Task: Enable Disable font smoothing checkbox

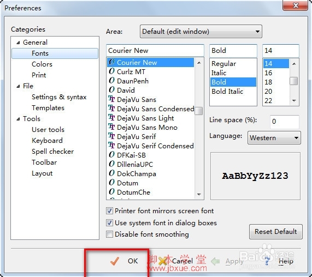Action: pyautogui.click(x=109, y=234)
